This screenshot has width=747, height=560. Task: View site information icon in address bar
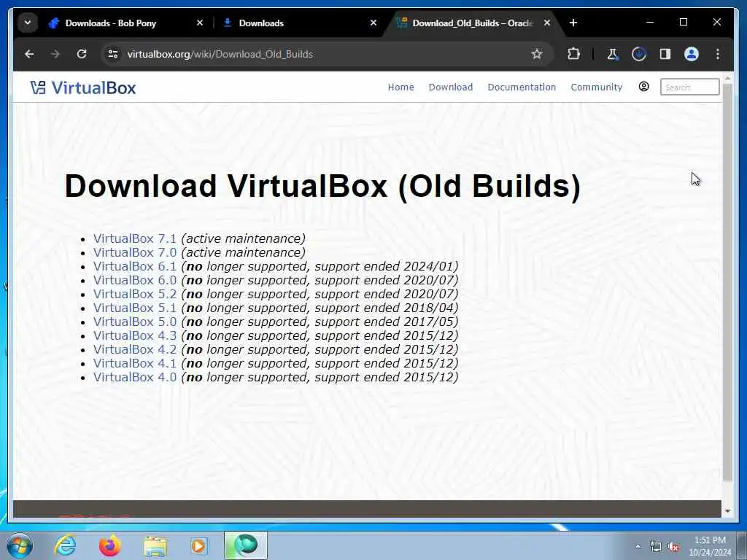(113, 54)
